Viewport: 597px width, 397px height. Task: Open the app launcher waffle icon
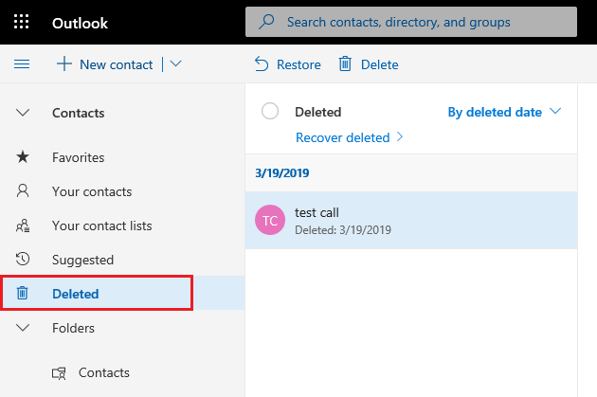coord(23,22)
